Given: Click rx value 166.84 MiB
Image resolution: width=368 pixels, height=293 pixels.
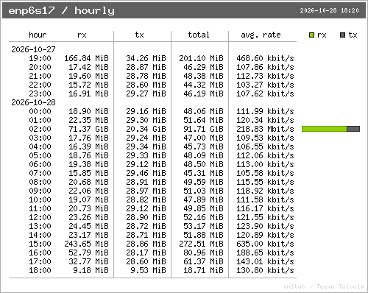Looking at the screenshot, I should [x=86, y=58].
